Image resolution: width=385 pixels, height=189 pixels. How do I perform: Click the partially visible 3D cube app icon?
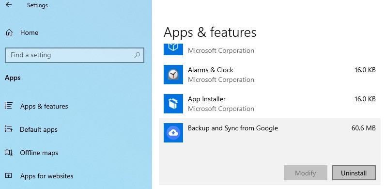173,49
